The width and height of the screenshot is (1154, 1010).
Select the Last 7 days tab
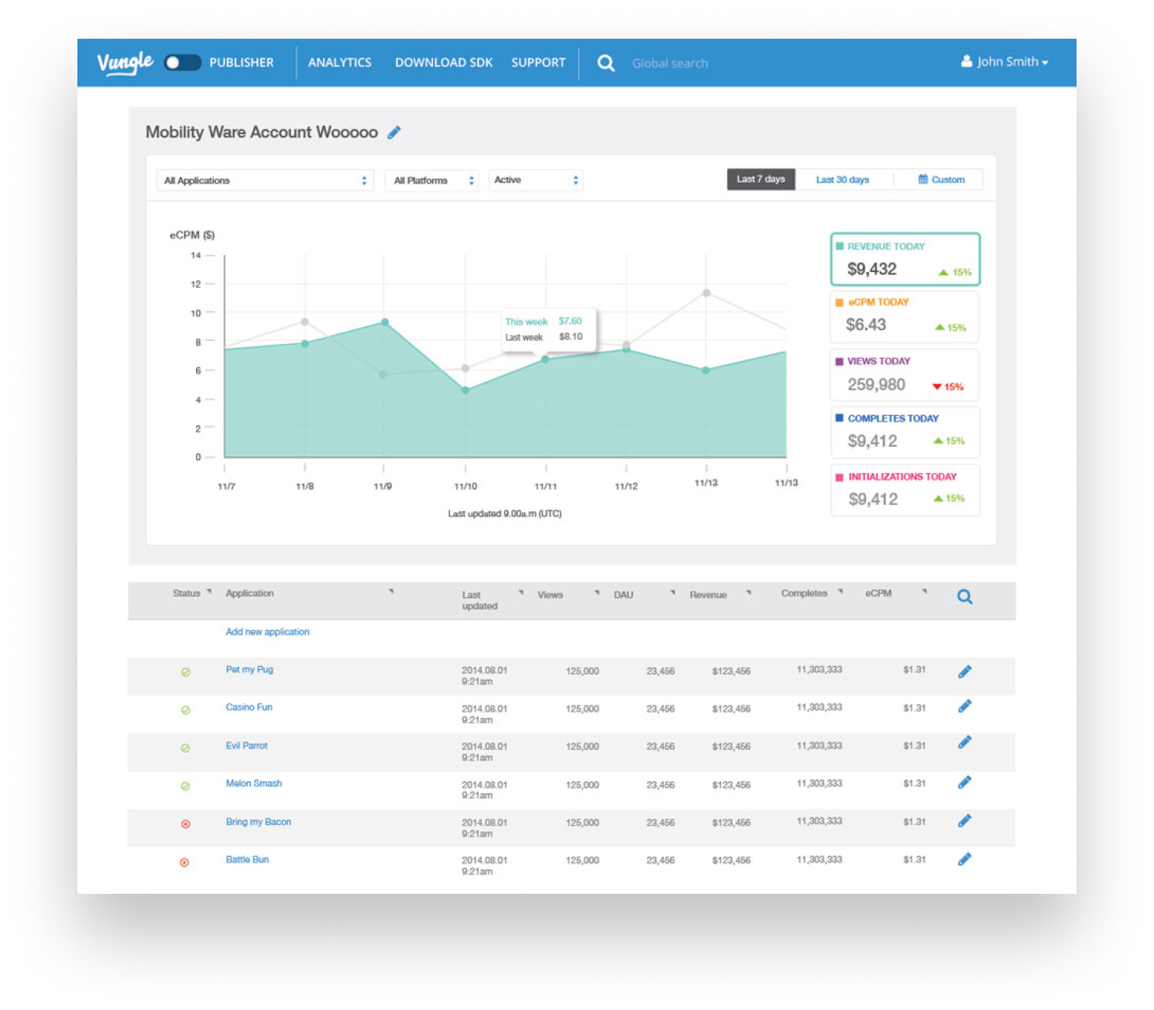click(761, 179)
